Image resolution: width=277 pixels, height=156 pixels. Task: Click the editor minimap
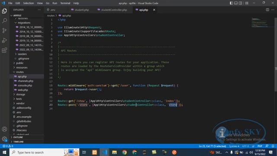263,23
